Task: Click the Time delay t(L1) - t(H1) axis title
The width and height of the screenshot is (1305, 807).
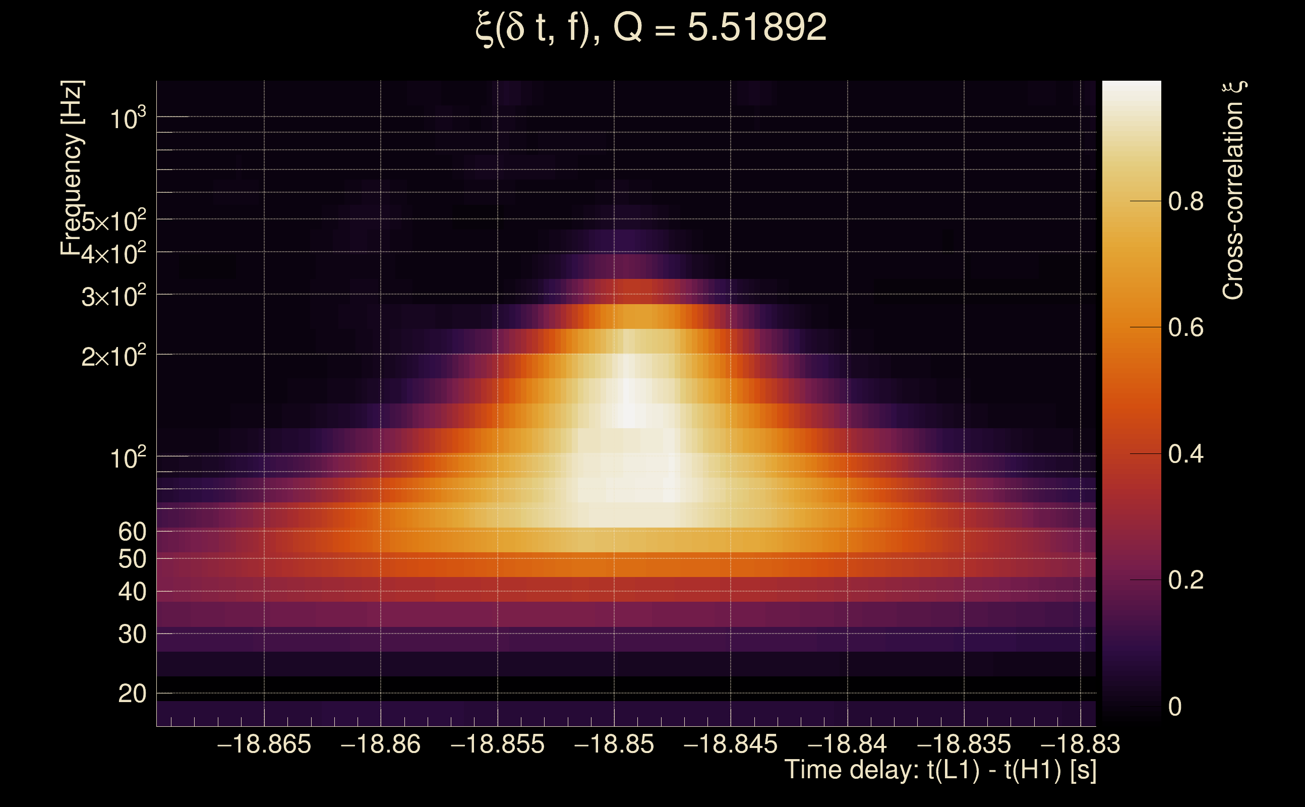Action: tap(940, 770)
